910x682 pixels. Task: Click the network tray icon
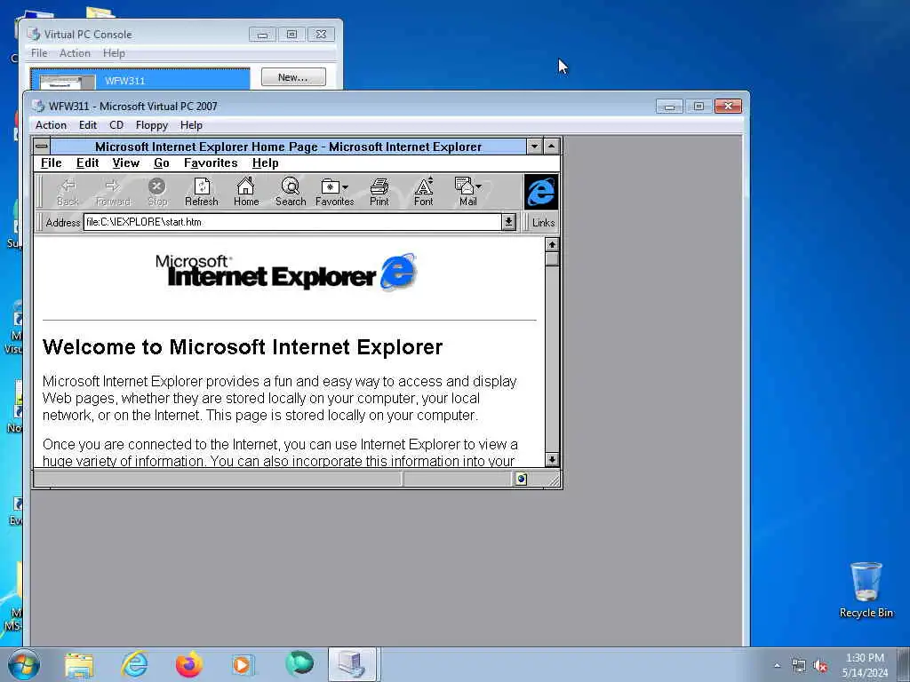click(799, 666)
